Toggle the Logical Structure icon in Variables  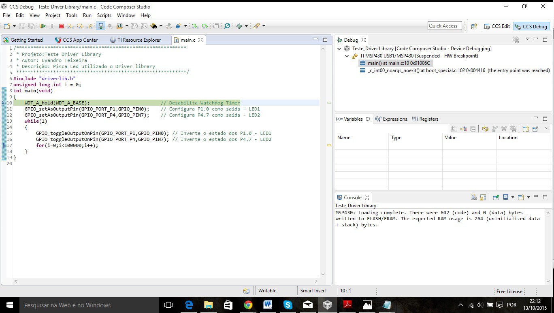464,129
